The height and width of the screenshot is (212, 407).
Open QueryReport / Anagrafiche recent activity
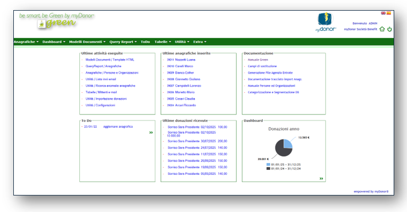103,66
